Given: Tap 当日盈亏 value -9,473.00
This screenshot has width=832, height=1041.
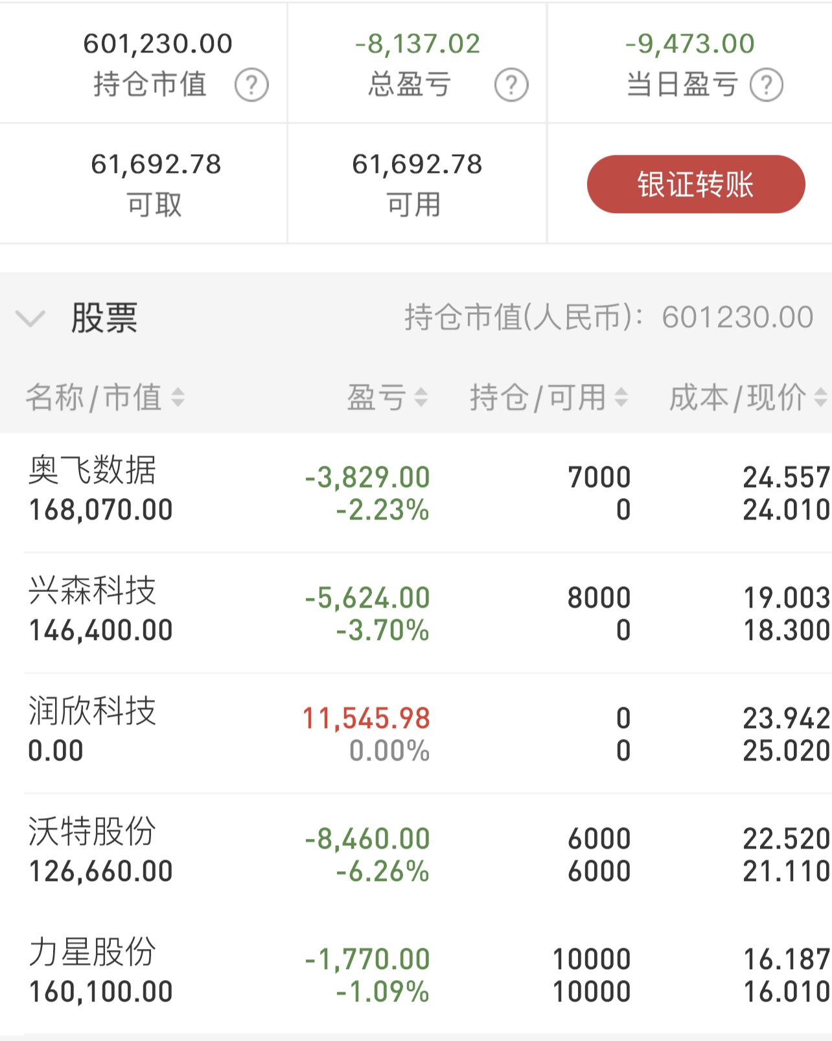Looking at the screenshot, I should pyautogui.click(x=689, y=44).
